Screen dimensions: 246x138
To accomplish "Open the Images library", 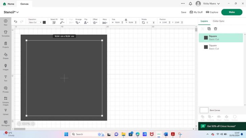I will click(6, 66).
